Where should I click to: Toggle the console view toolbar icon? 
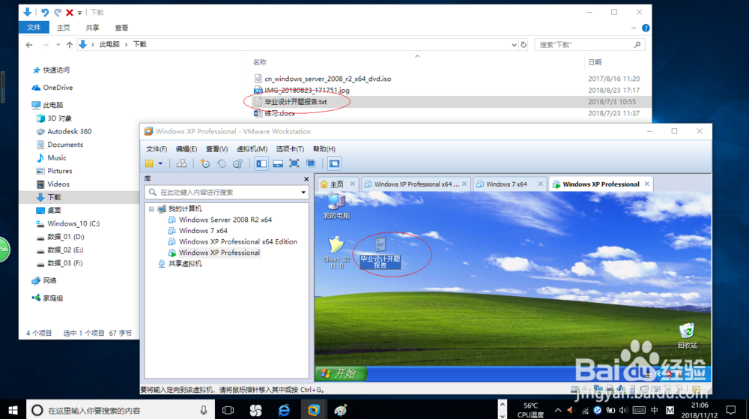click(x=334, y=163)
